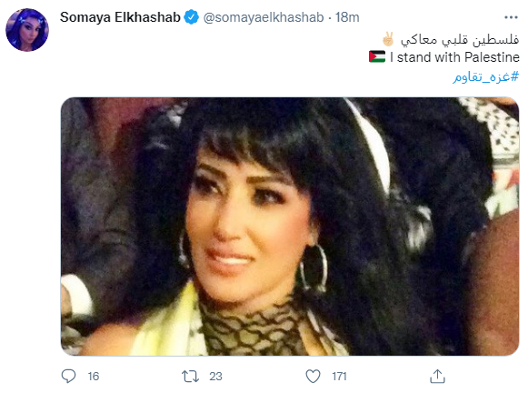
Task: Open the share upload-arrow icon
Action: [x=437, y=376]
